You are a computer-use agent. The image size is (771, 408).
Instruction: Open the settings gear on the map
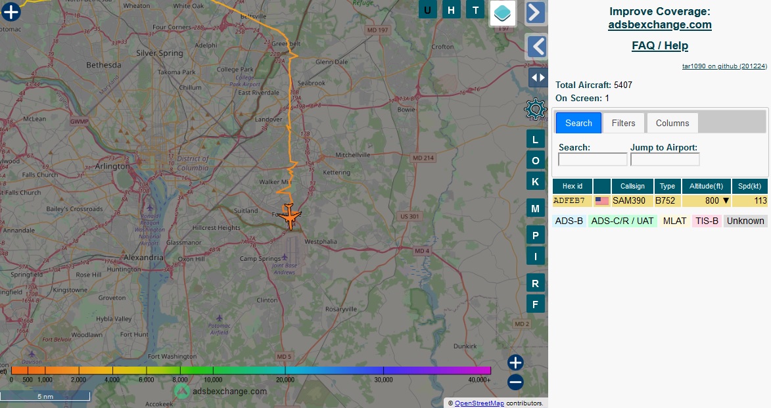click(535, 109)
